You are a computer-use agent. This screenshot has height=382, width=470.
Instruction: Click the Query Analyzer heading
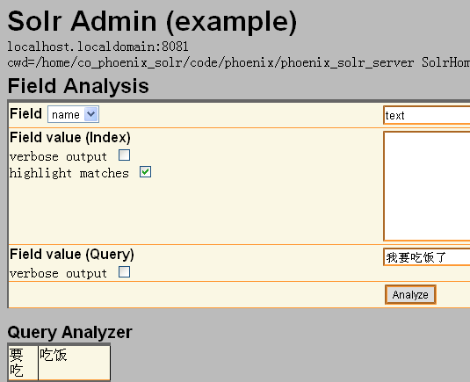click(69, 332)
